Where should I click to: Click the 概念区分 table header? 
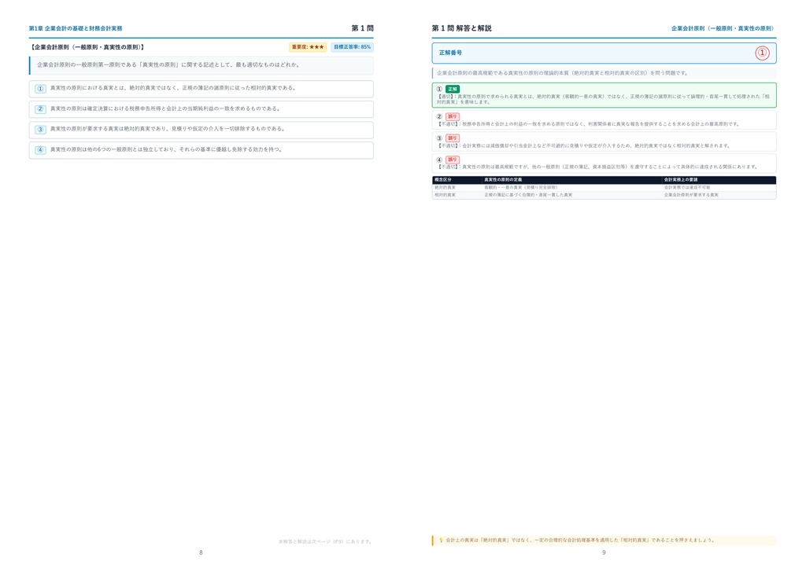(443, 179)
